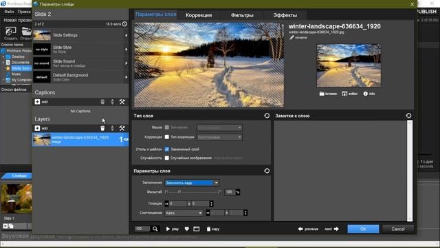This screenshot has height=248, width=440.
Task: Toggle the fullscreen preview frame icon
Action: (x=197, y=229)
